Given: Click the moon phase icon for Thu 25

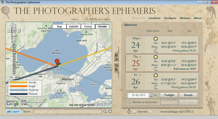Looking at the screenshot, I should [x=156, y=69].
